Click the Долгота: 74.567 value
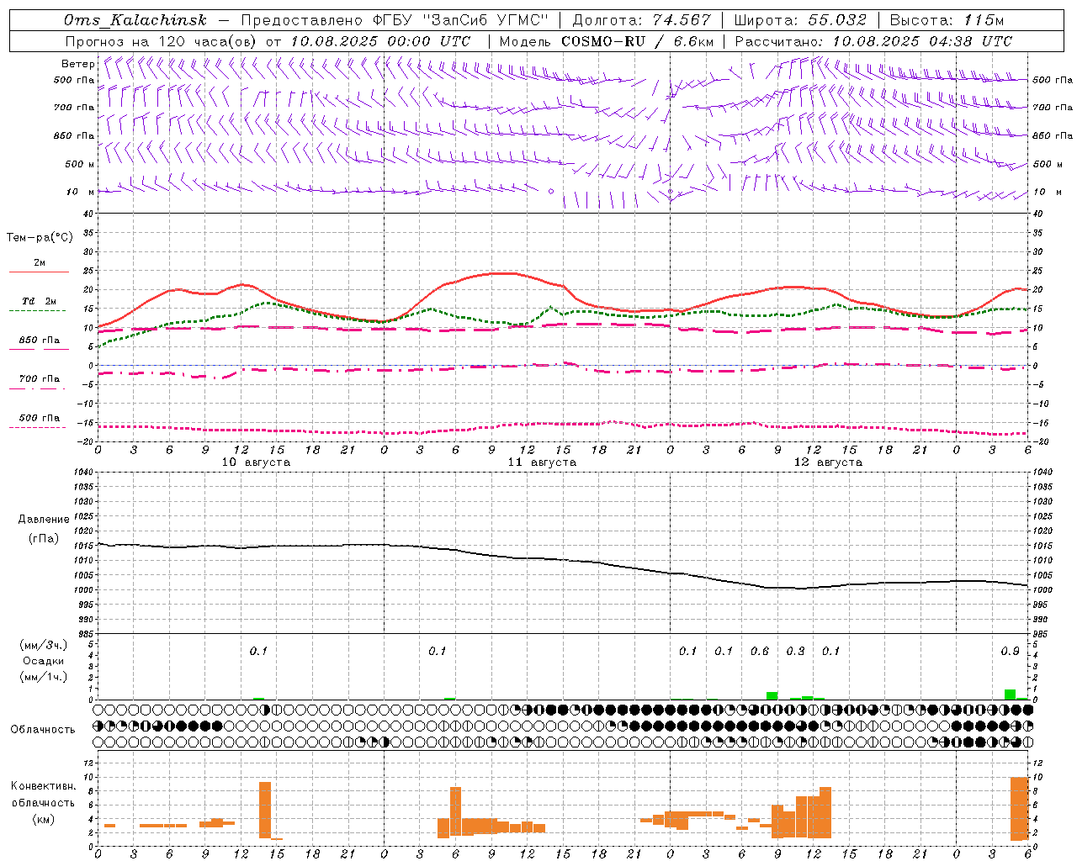 [x=641, y=20]
